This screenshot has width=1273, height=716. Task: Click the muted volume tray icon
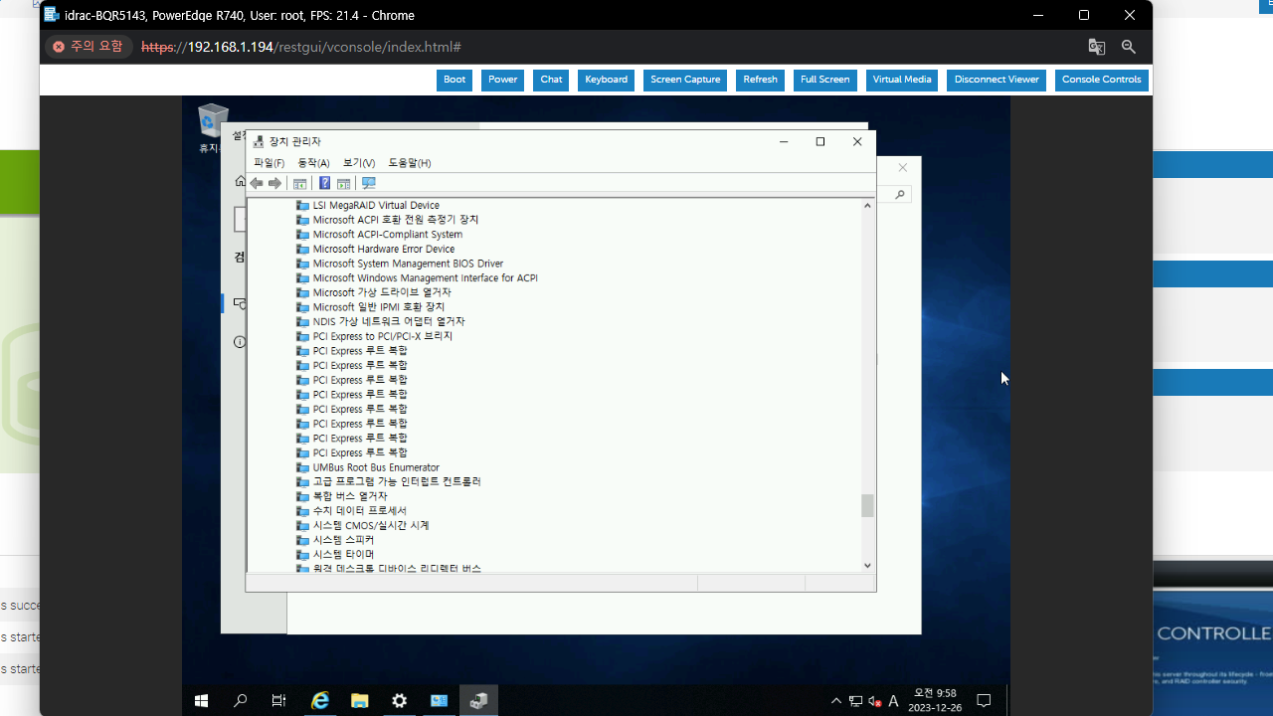click(x=874, y=701)
